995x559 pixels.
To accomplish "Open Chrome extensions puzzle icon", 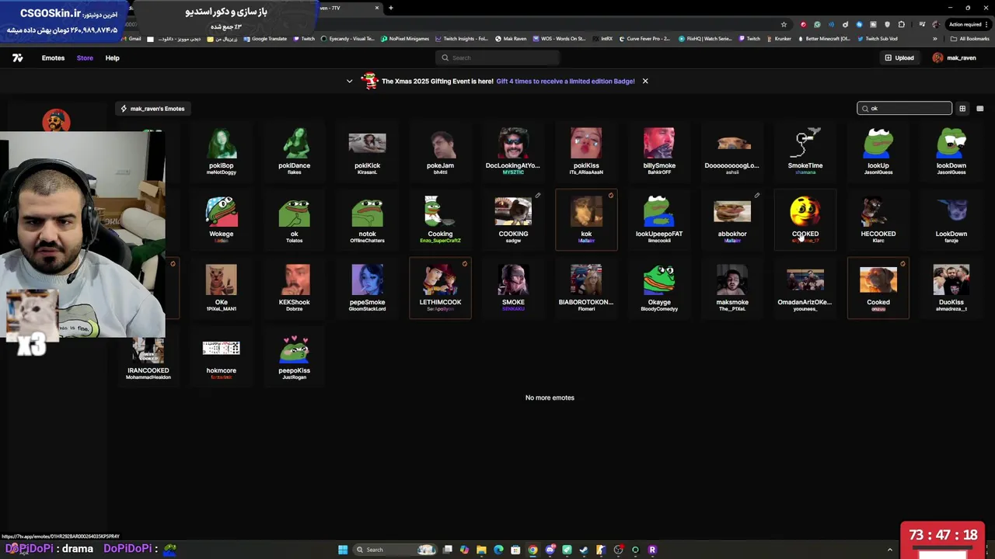I will 902,24.
